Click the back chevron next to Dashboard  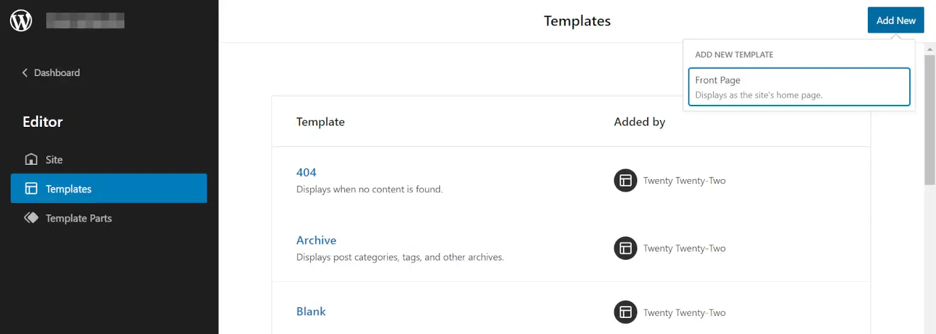point(25,73)
